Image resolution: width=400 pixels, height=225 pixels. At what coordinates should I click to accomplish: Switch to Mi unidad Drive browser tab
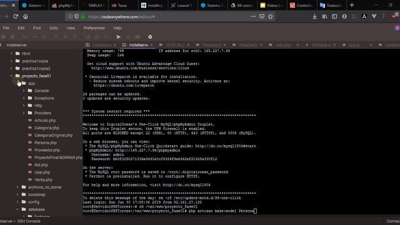click(242, 5)
